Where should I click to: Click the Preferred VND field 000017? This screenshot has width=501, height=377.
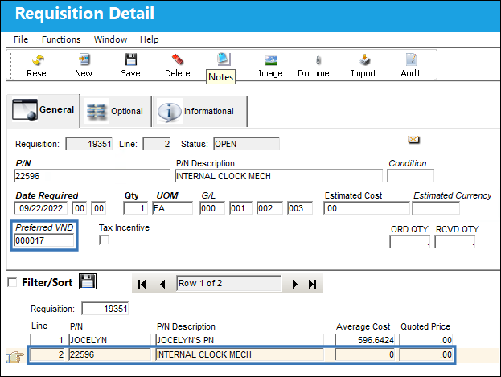pyautogui.click(x=44, y=240)
